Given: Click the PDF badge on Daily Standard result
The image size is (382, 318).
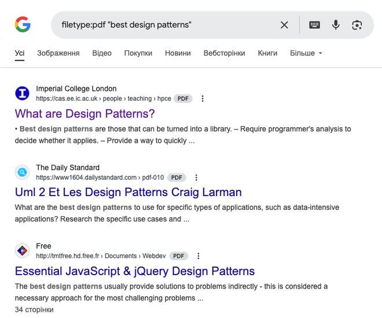Looking at the screenshot, I should point(177,178).
